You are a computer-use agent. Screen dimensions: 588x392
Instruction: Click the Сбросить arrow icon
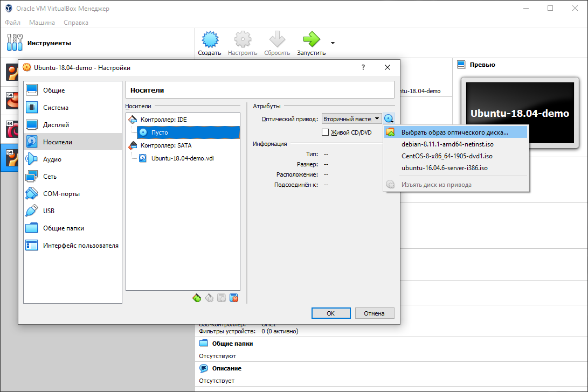pos(277,39)
